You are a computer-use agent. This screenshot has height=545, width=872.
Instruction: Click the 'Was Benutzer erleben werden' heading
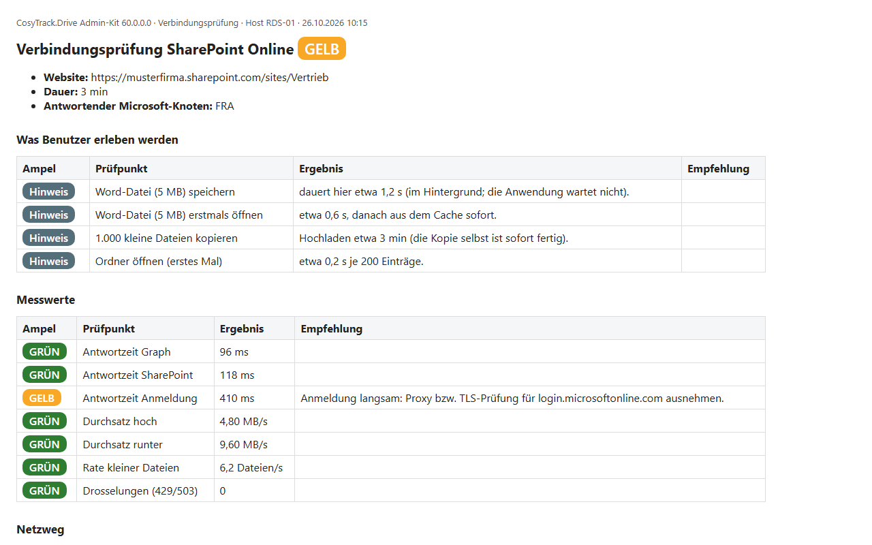[x=97, y=140]
